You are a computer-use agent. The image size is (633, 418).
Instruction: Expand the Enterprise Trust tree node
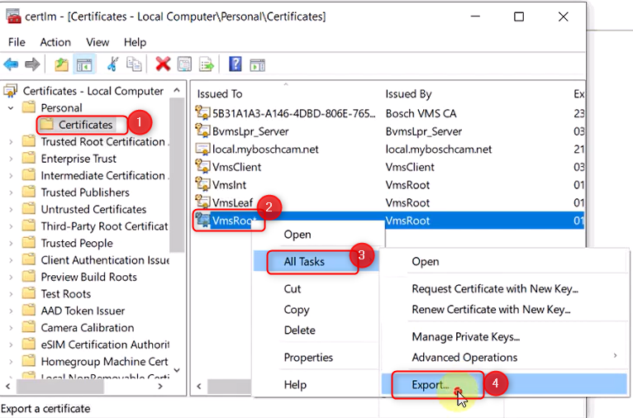(11, 159)
